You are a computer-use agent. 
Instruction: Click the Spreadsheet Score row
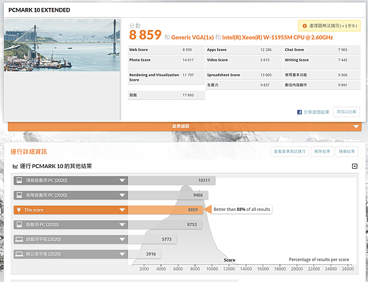(244, 75)
